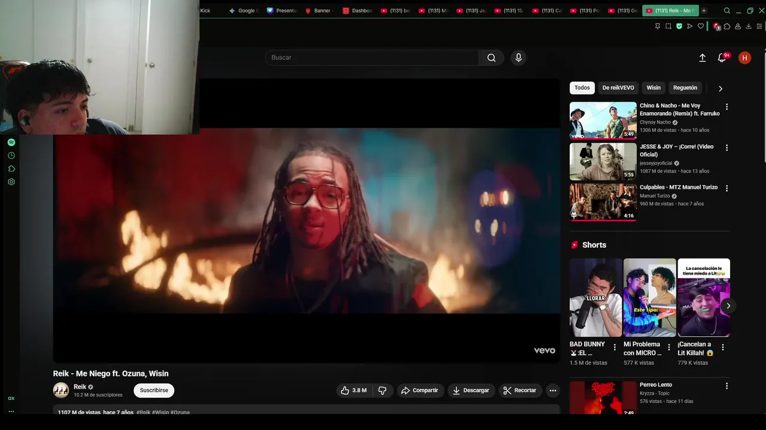Click the vevo logo on video player
The image size is (766, 430).
click(545, 351)
